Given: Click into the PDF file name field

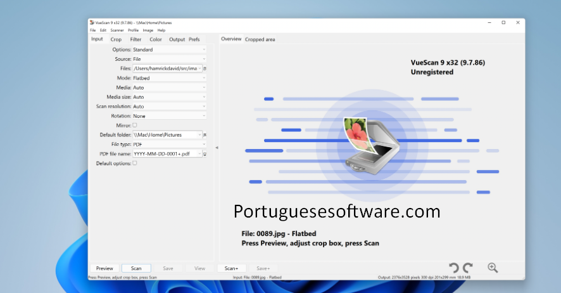Looking at the screenshot, I should (x=165, y=154).
